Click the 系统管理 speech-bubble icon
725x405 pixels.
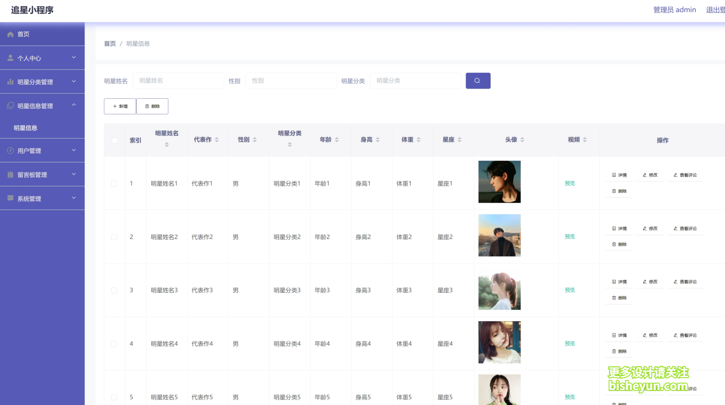[x=10, y=198]
